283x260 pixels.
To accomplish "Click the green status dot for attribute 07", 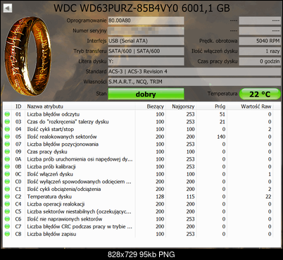I will coord(7,144).
